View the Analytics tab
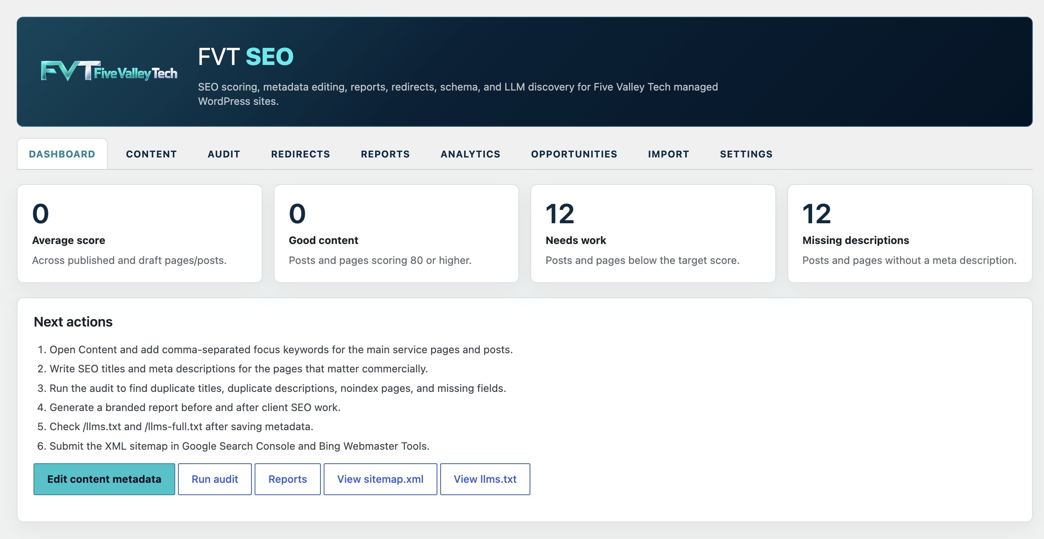 [470, 154]
